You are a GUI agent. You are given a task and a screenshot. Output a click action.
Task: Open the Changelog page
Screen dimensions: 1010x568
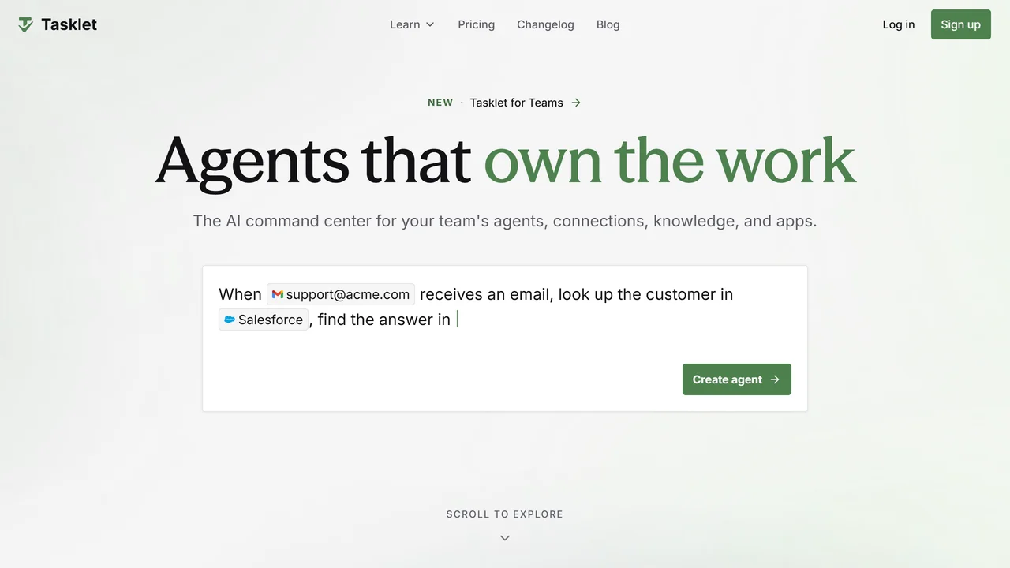(545, 24)
